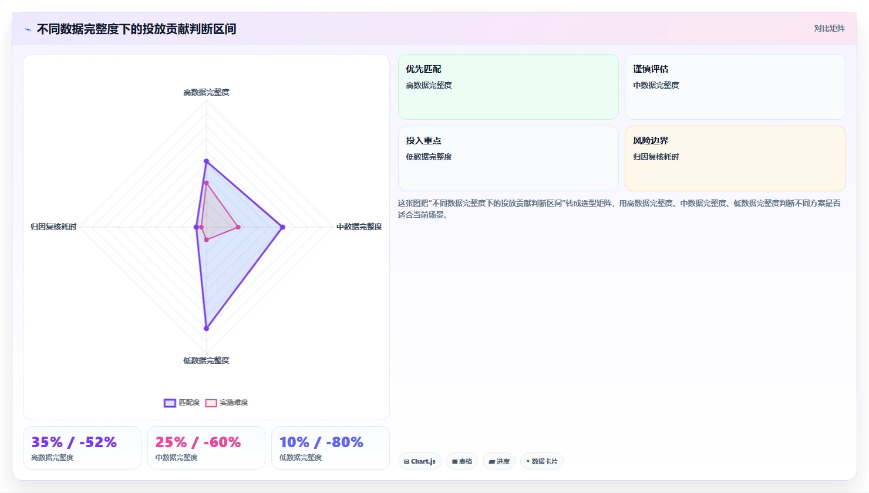Click the 归因复核耗时 radar axis label

(x=53, y=227)
